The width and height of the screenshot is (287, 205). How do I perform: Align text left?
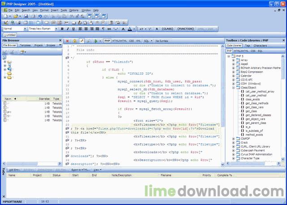click(x=80, y=29)
